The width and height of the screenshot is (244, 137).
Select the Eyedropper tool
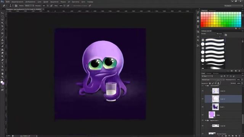pyautogui.click(x=2, y=30)
